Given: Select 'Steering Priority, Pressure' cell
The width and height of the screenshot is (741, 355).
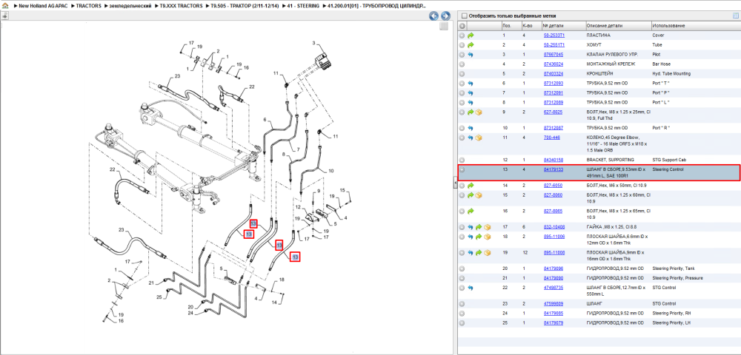Looking at the screenshot, I should (x=678, y=278).
